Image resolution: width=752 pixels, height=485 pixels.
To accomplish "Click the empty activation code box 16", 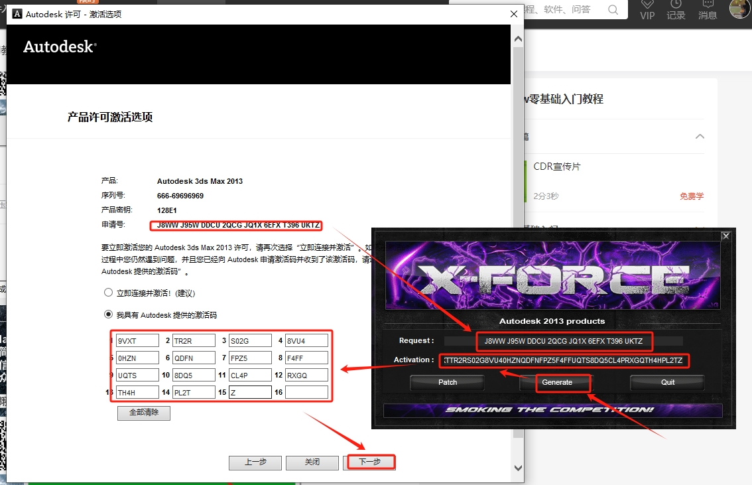I will [307, 392].
